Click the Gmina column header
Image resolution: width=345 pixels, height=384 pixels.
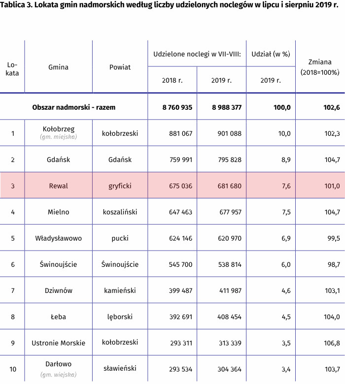pyautogui.click(x=58, y=67)
